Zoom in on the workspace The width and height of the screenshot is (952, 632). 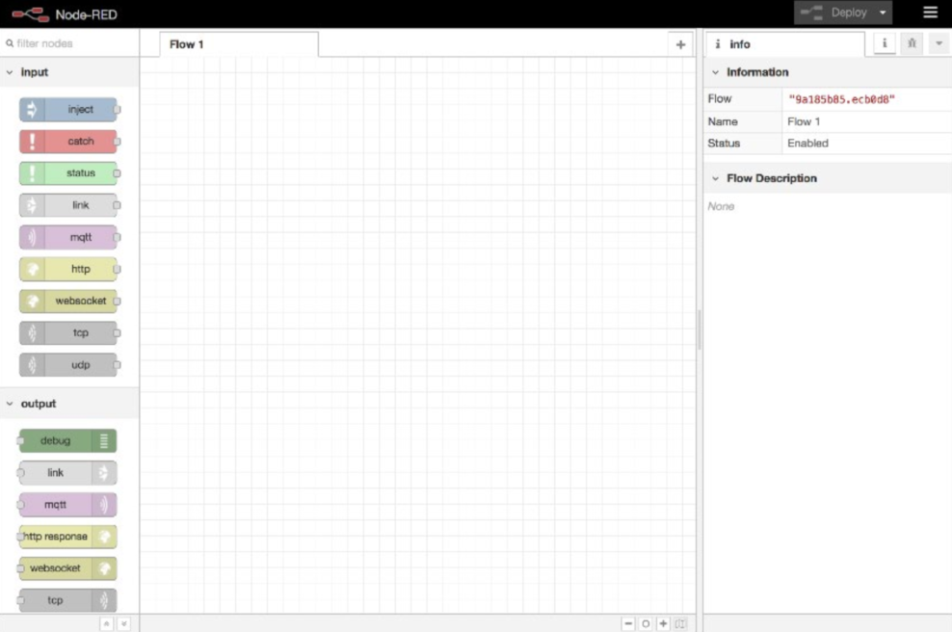point(664,623)
